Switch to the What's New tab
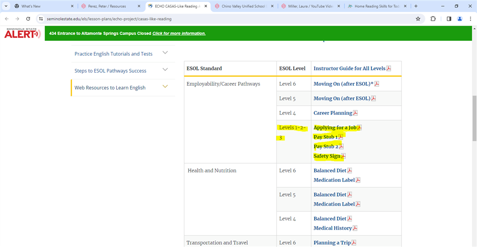This screenshot has width=477, height=247. click(x=42, y=6)
